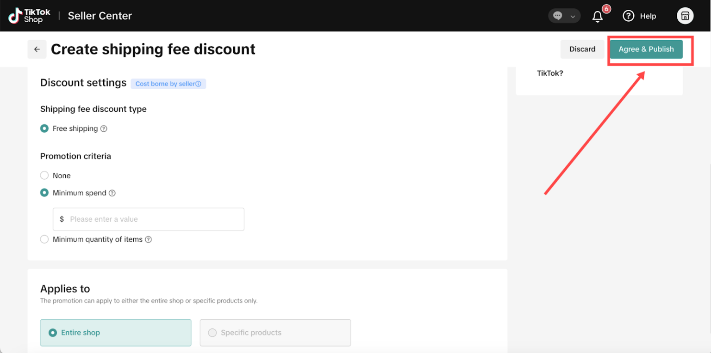Select the Free shipping discount type
Screen dimensions: 711x353
click(44, 128)
